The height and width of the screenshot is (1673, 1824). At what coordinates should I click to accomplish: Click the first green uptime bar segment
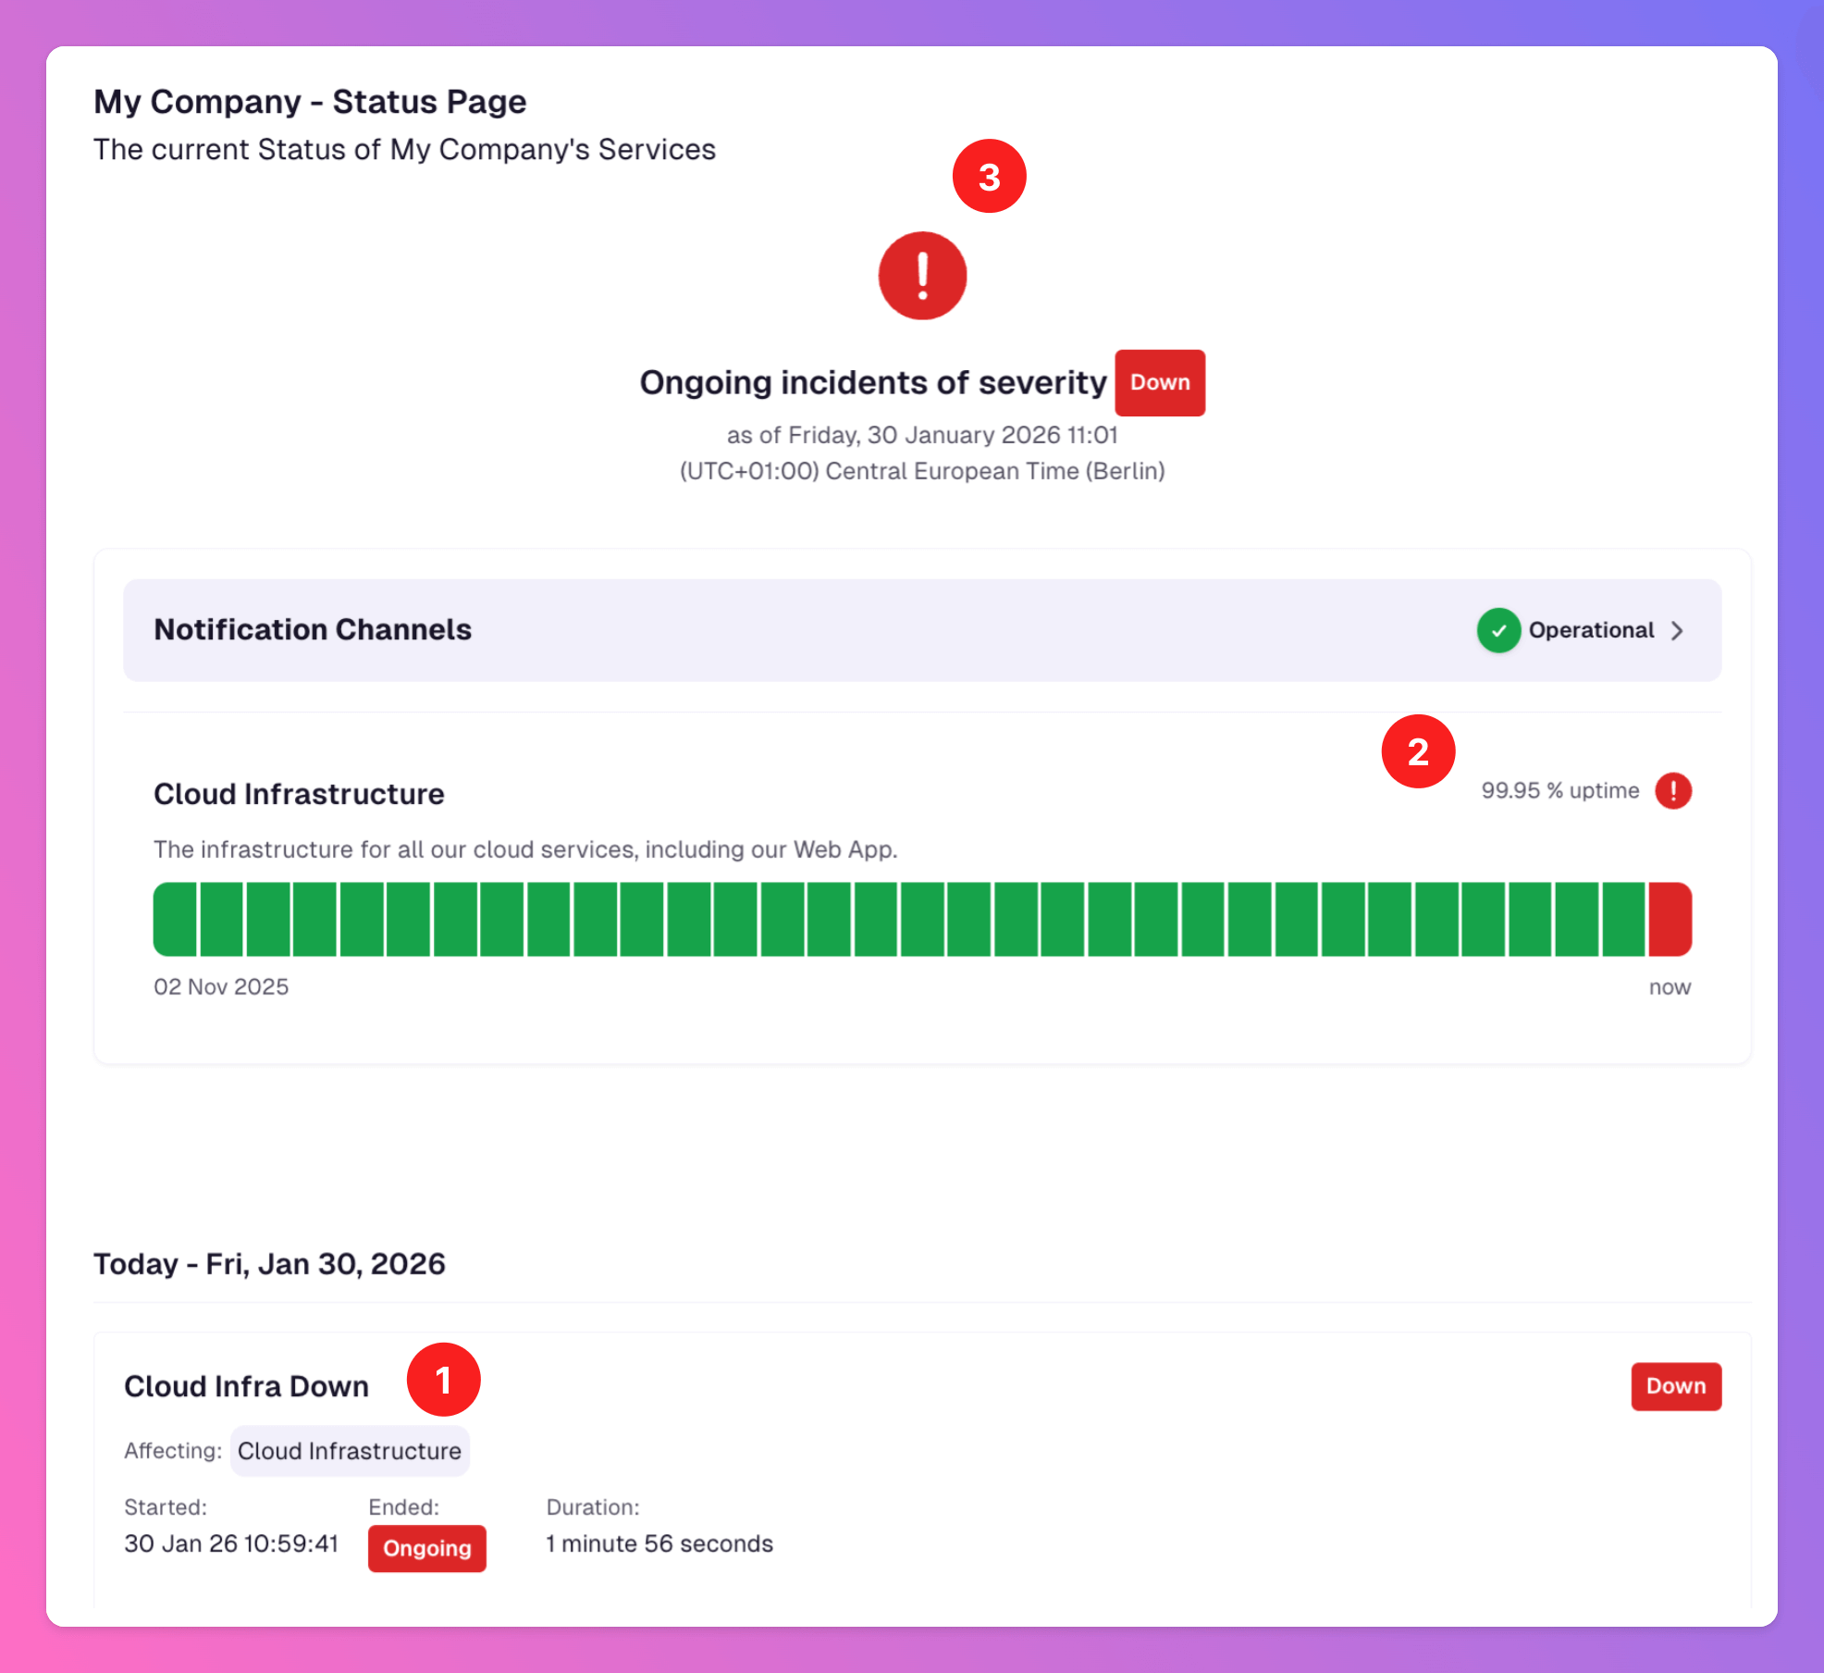click(176, 919)
